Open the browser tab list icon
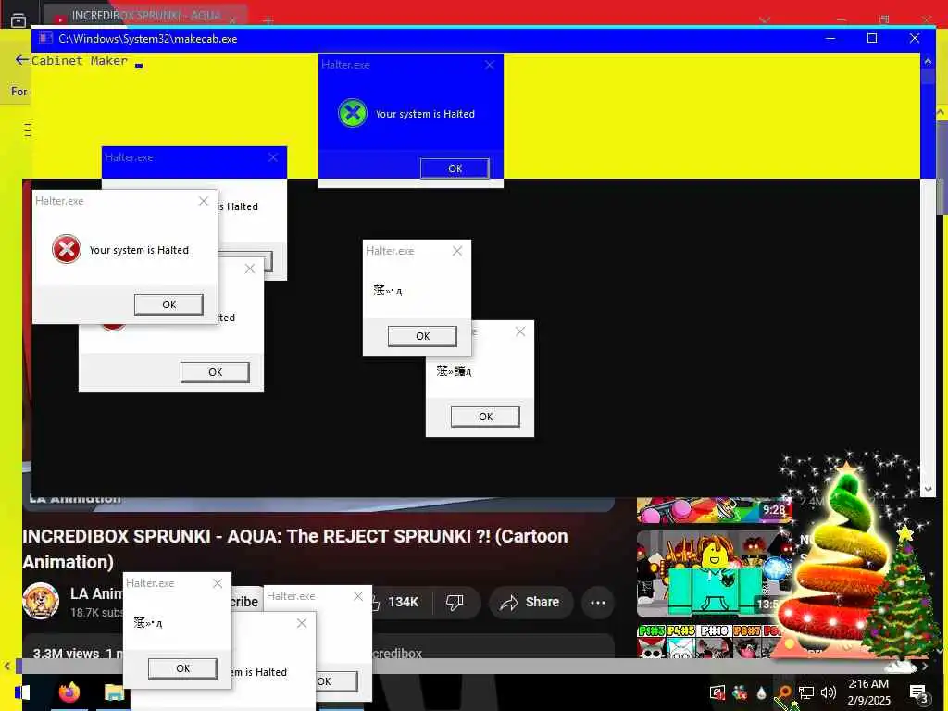The image size is (948, 711). (19, 20)
